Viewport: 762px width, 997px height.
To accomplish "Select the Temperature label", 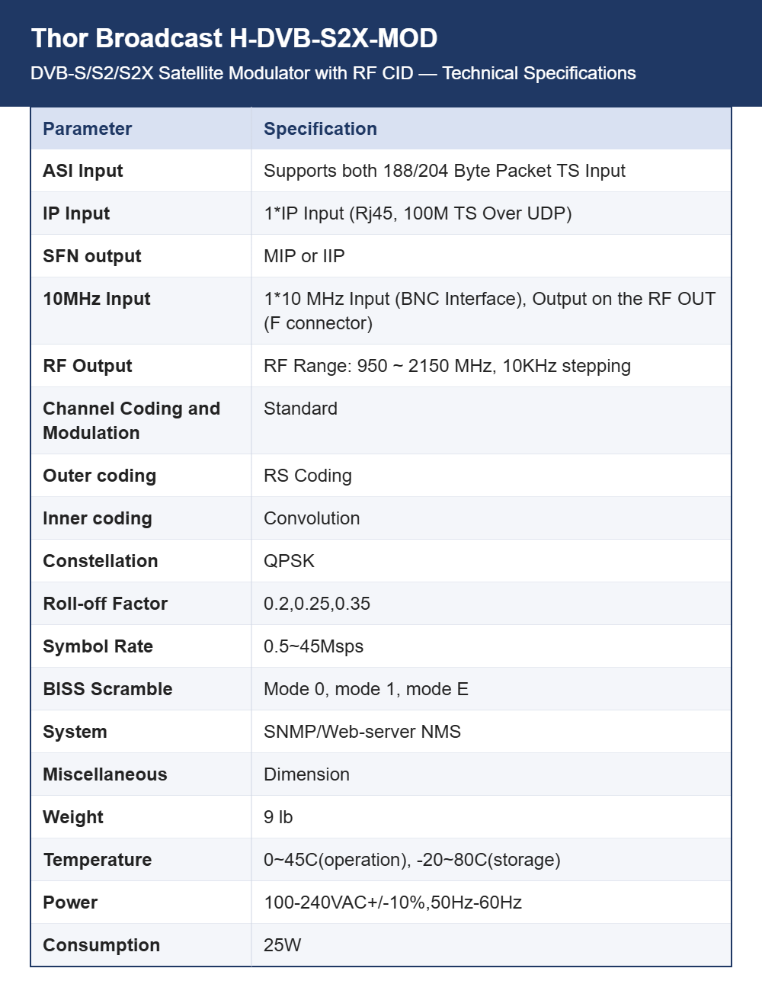I will pos(98,860).
